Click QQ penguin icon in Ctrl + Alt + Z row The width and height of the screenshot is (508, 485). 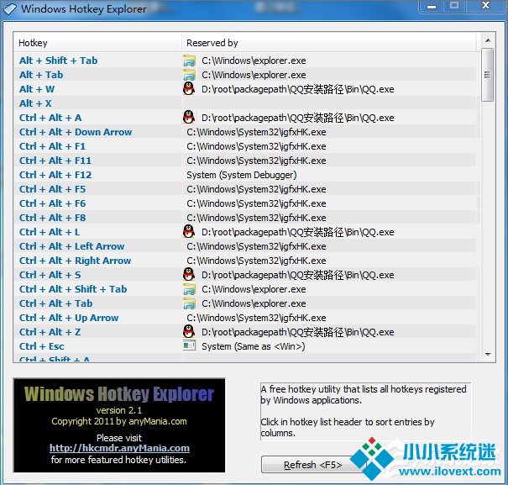[189, 331]
